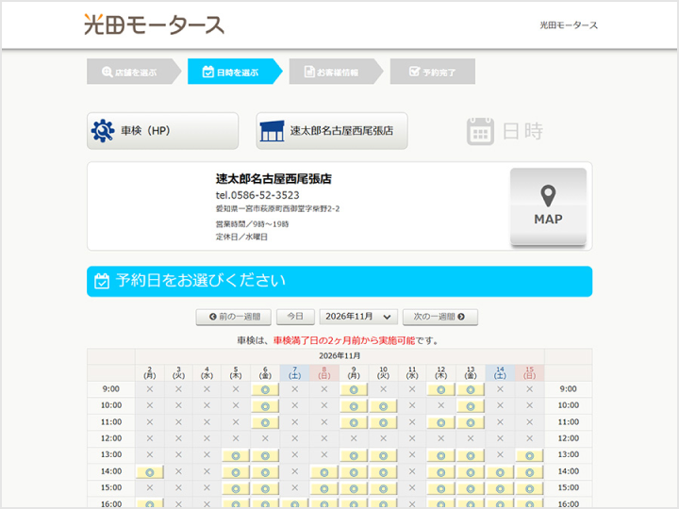This screenshot has width=679, height=509.
Task: Click the store phone number tel.0586-52-3523
Action: tap(257, 195)
